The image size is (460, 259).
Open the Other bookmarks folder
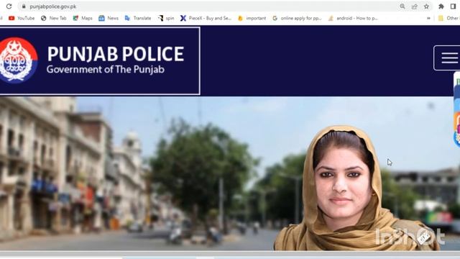click(x=448, y=18)
